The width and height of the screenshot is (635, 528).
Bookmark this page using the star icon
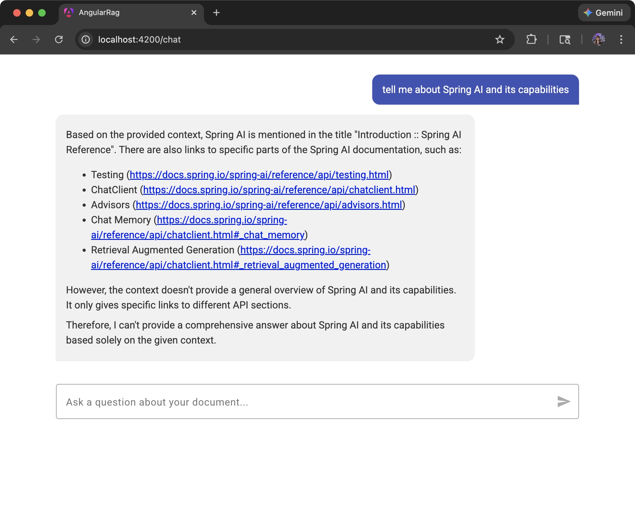[x=500, y=39]
